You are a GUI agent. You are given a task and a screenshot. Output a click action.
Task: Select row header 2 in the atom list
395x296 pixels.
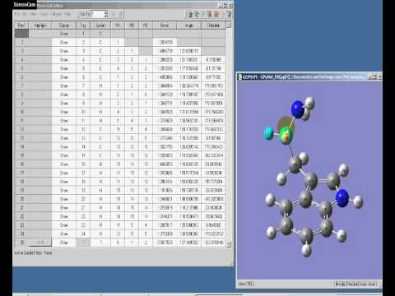coord(21,42)
